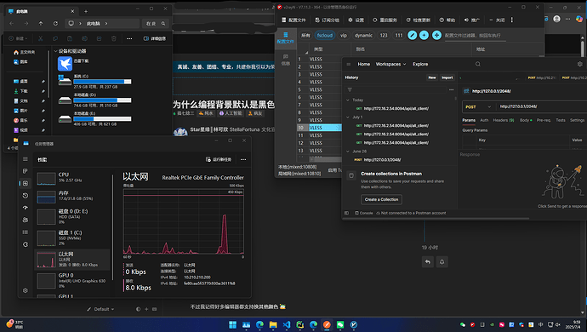Switch to Headers (9) tab in Postman
This screenshot has height=332, width=587.
click(x=504, y=120)
